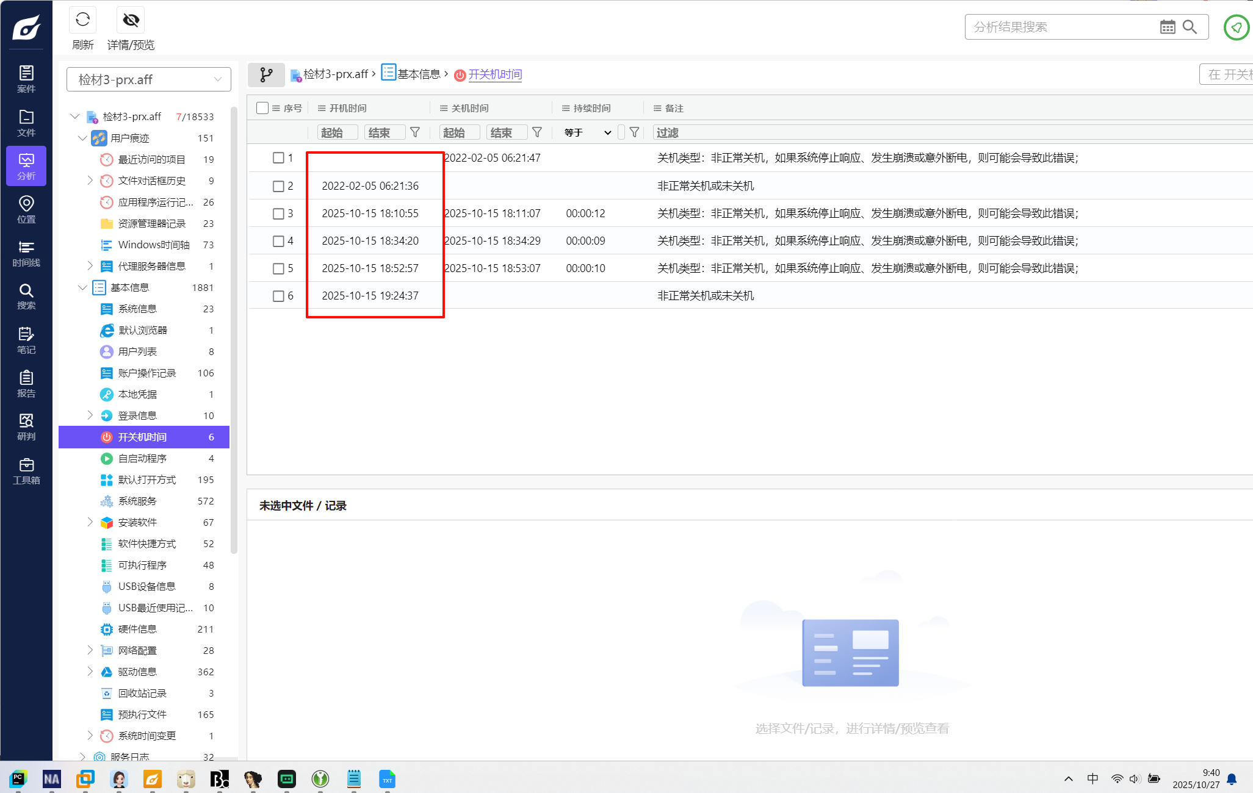Click the 分析结果搜索 search input field
The image size is (1253, 793).
pos(1061,27)
